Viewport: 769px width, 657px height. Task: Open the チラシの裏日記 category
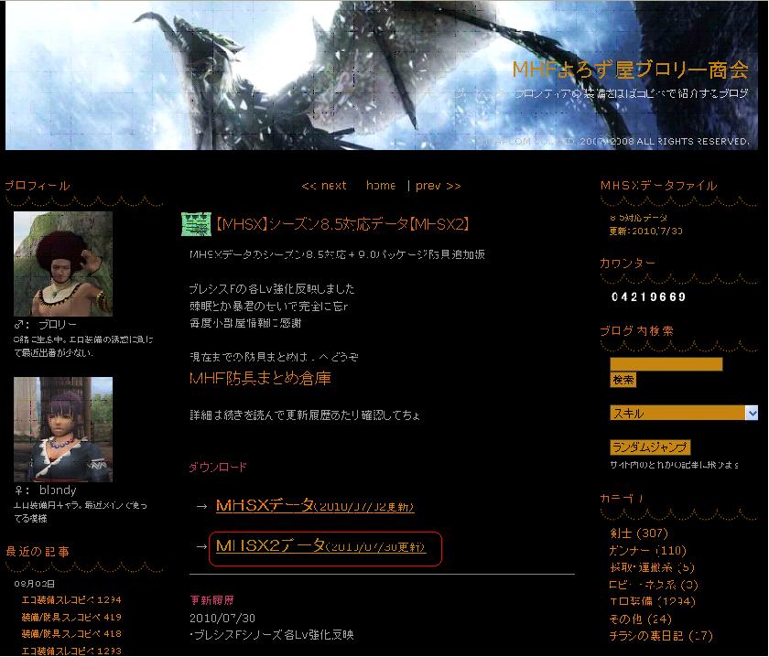pyautogui.click(x=661, y=635)
